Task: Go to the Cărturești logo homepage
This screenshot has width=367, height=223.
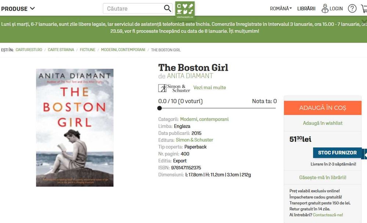Action: click(185, 11)
